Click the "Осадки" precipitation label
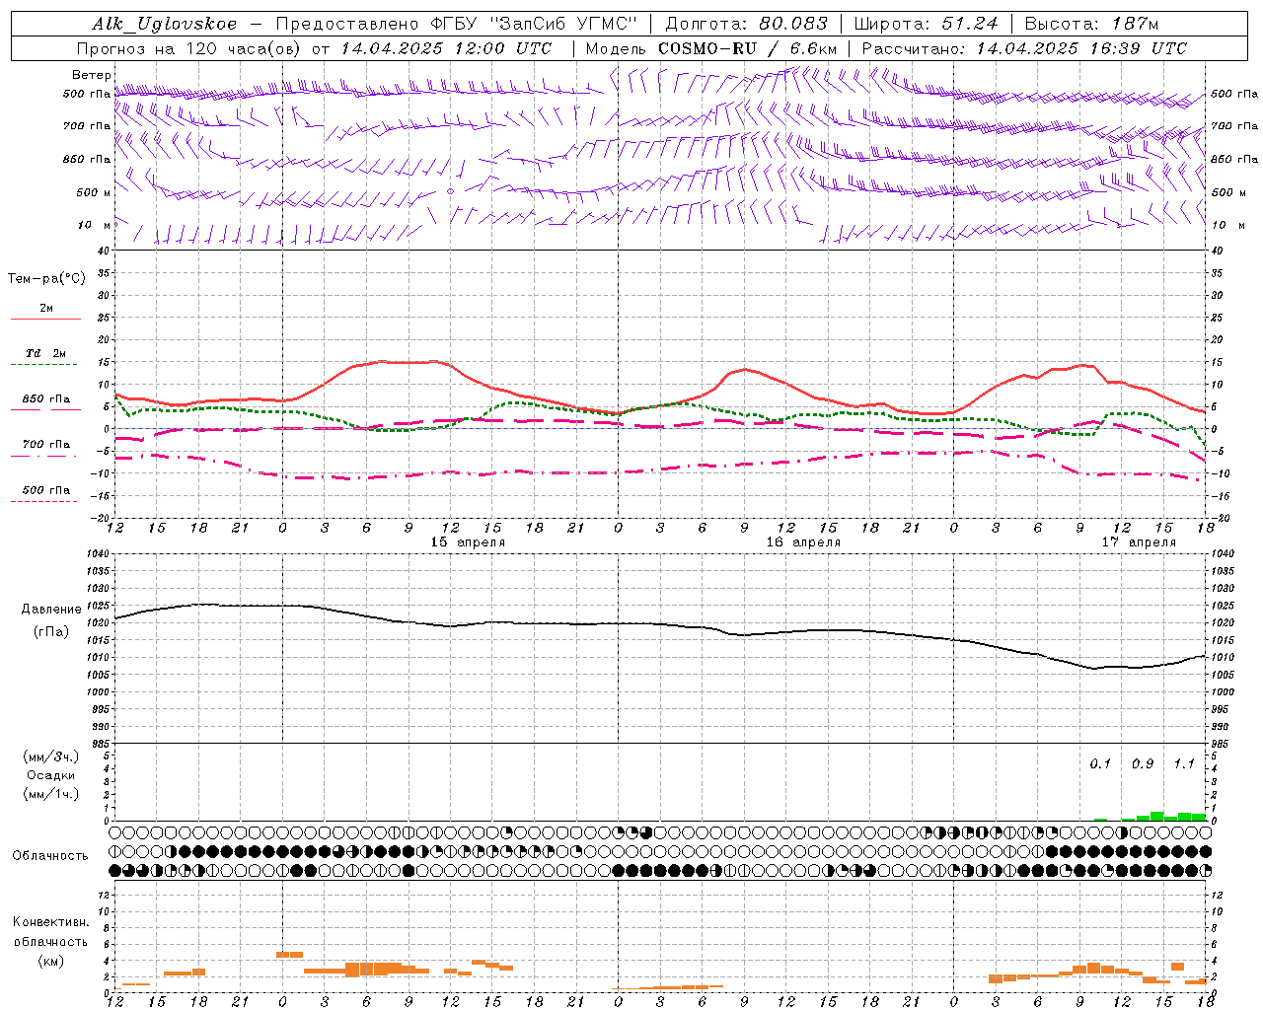 click(50, 775)
